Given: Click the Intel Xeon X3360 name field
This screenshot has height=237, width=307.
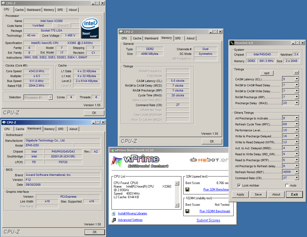Looking at the screenshot, I should coord(51,21).
